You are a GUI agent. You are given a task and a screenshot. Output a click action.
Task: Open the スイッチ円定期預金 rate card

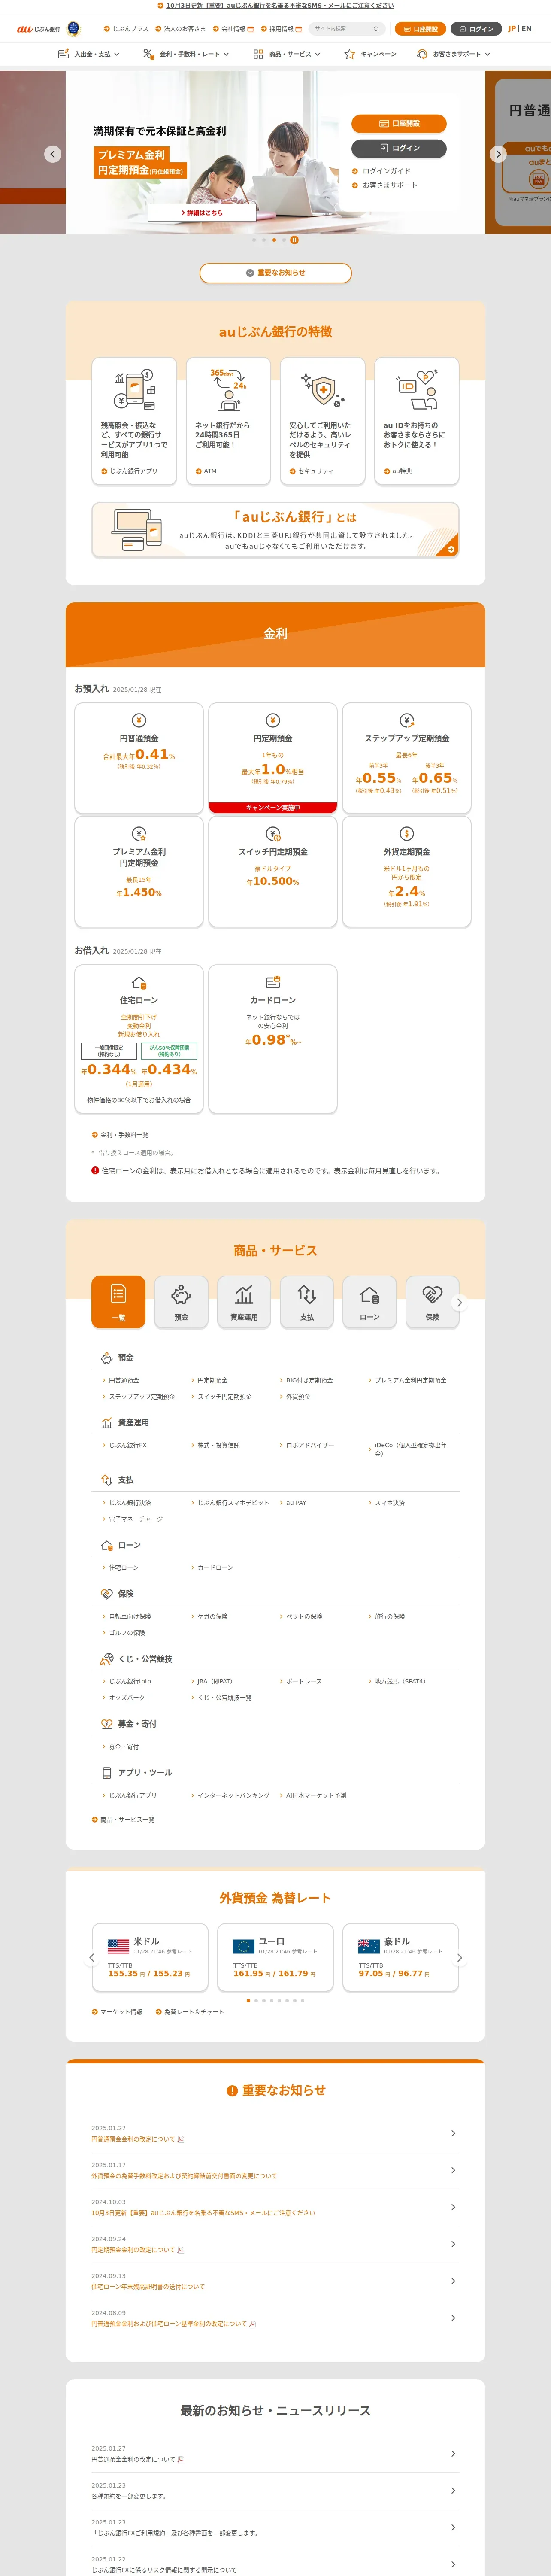tap(273, 872)
